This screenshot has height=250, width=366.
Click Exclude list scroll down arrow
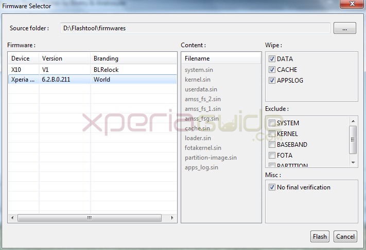click(x=353, y=163)
